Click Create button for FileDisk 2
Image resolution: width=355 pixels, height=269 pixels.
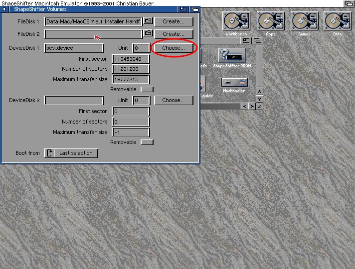tap(174, 34)
